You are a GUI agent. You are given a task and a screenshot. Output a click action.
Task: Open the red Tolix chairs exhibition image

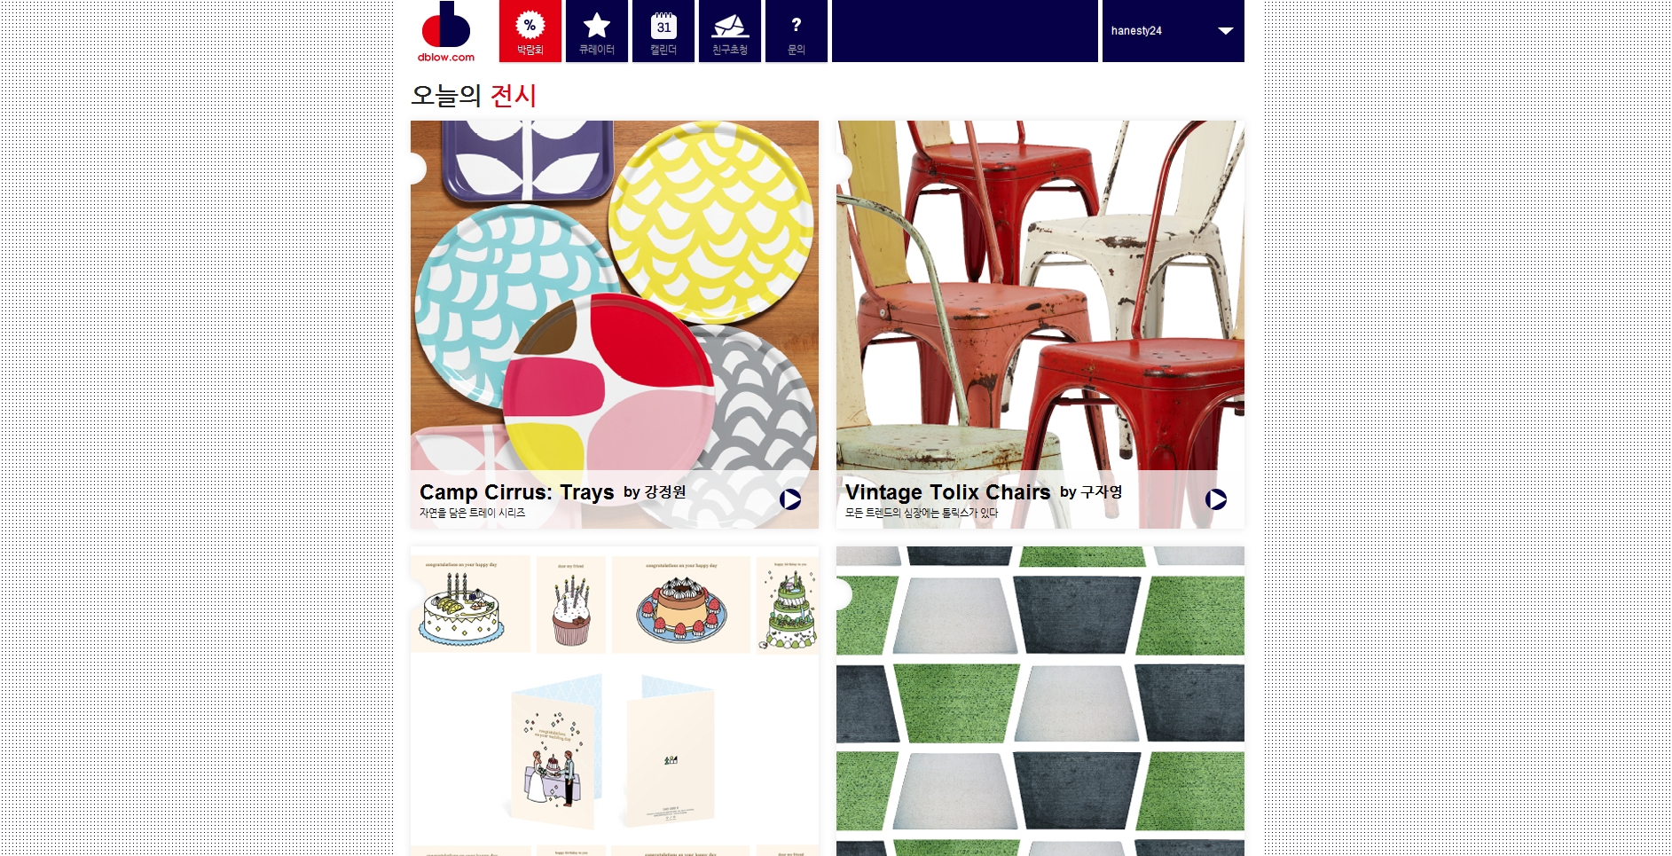point(1040,295)
